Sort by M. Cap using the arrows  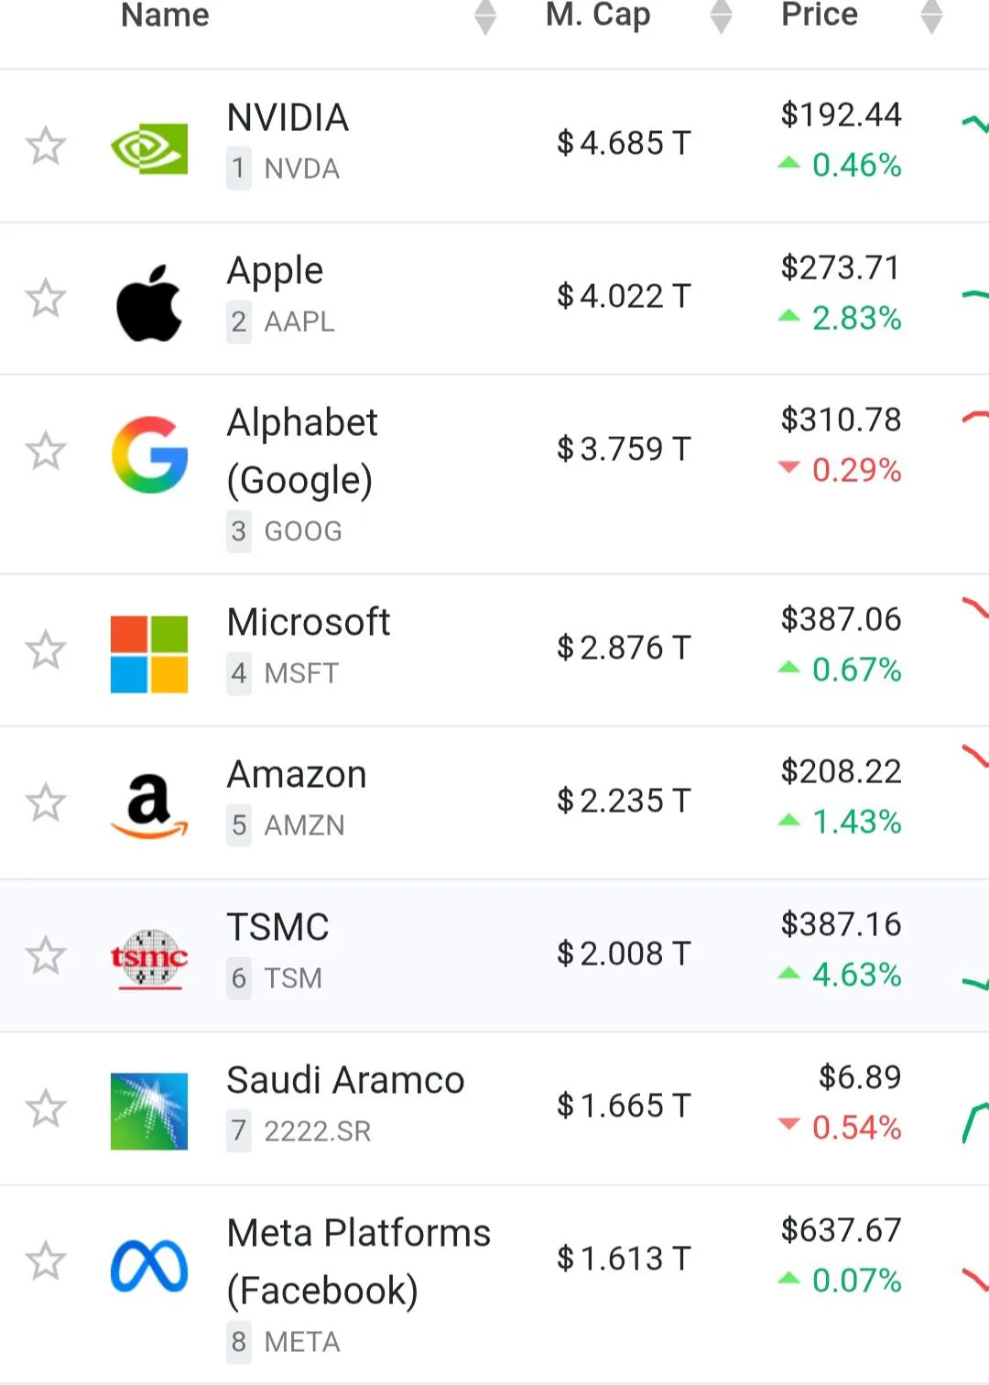(x=722, y=16)
